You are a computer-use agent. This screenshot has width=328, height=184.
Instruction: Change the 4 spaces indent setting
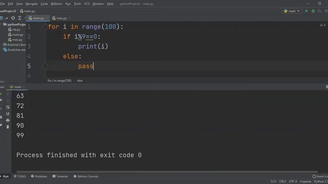pos(305,181)
